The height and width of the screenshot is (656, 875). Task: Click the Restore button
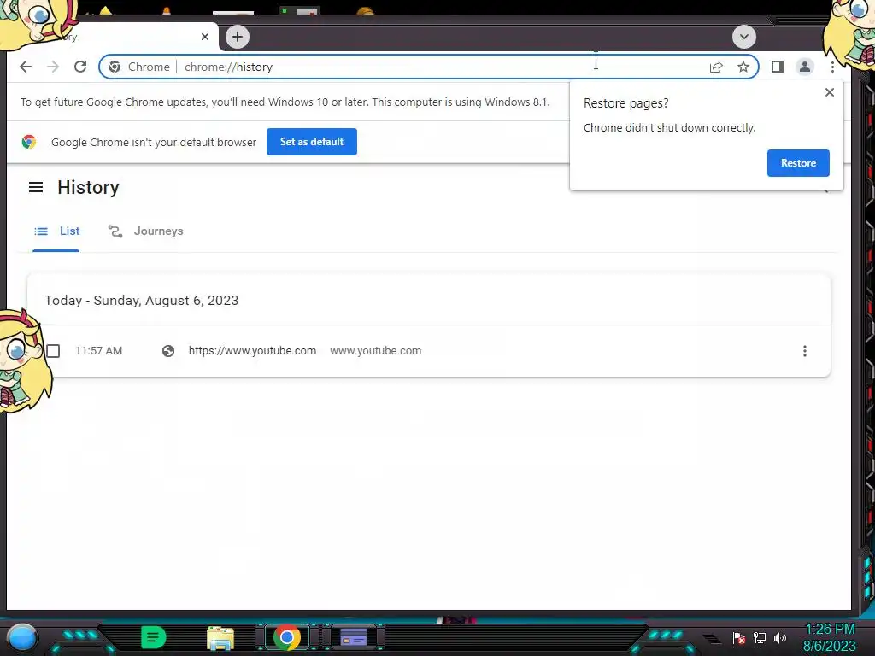click(798, 163)
